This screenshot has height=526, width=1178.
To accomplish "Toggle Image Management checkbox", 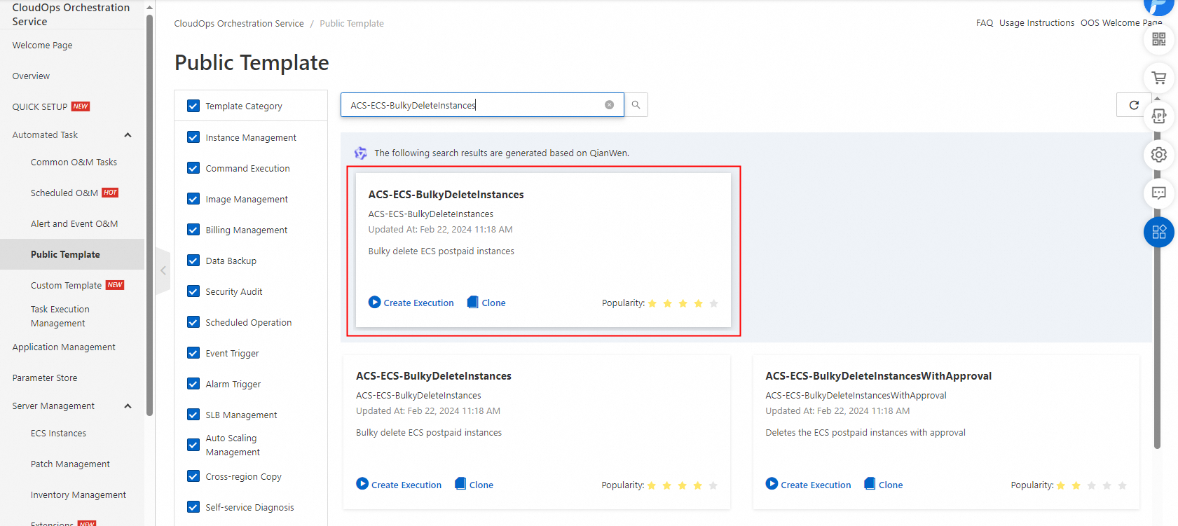I will click(x=193, y=199).
